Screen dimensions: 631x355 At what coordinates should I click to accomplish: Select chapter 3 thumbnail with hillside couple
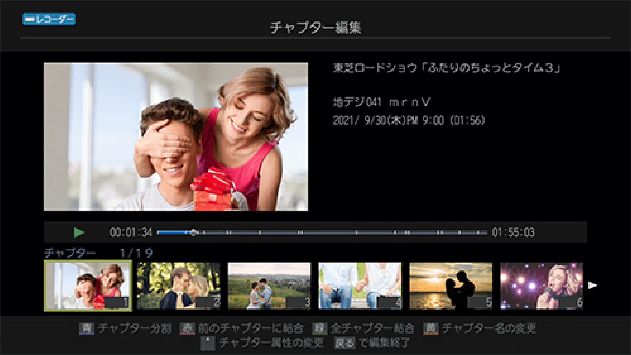269,286
